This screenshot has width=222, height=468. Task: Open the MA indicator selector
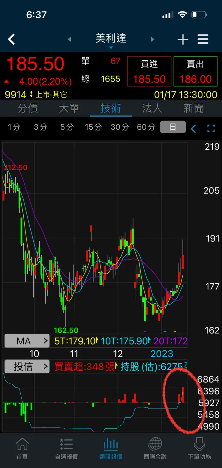coord(27,341)
